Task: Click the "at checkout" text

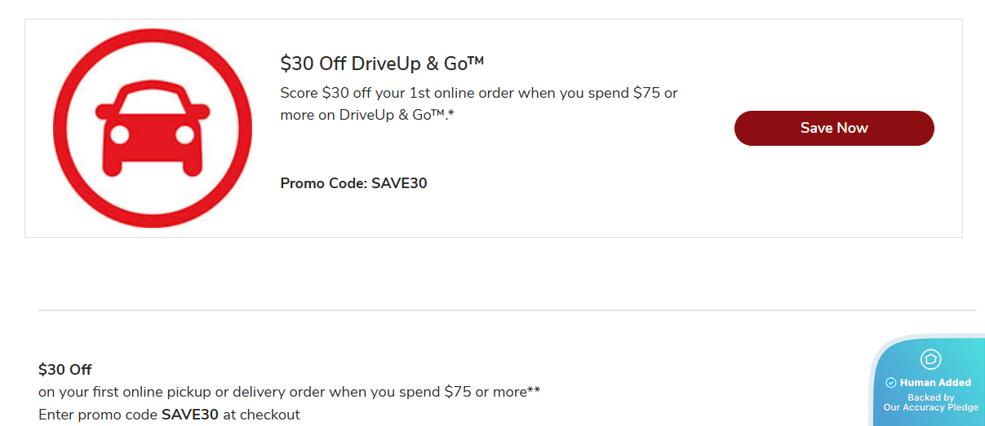Action: 261,415
